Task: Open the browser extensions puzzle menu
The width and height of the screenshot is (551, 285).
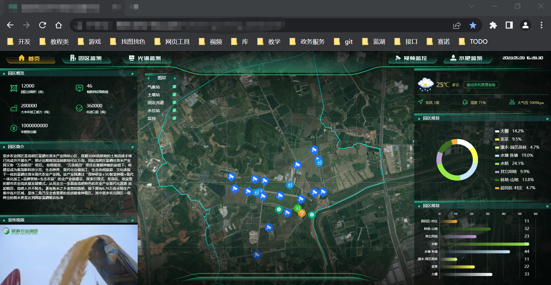Action: tap(493, 25)
